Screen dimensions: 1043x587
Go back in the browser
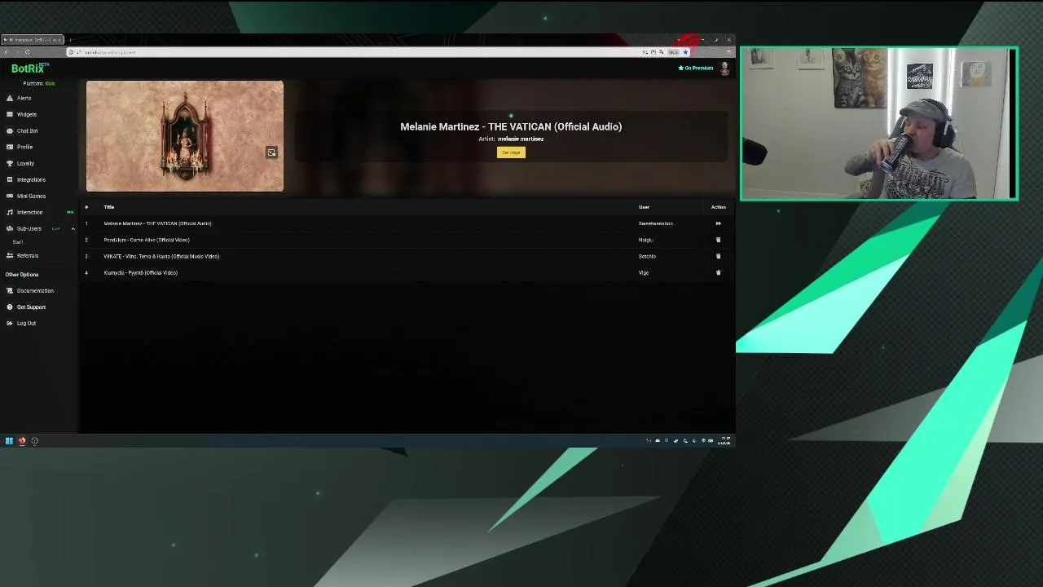pos(6,52)
